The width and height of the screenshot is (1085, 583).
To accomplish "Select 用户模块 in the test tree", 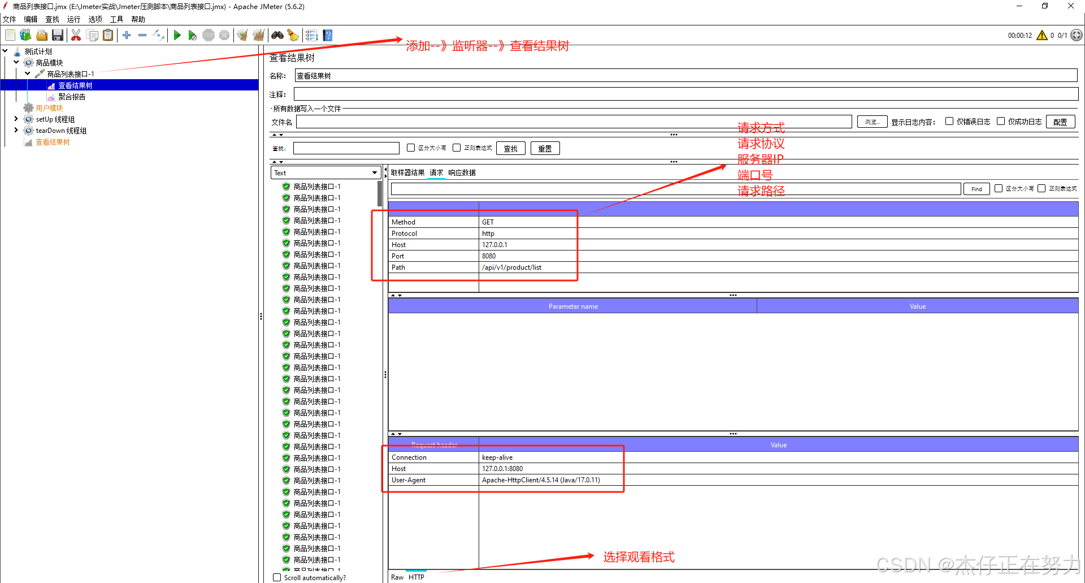I will point(49,108).
